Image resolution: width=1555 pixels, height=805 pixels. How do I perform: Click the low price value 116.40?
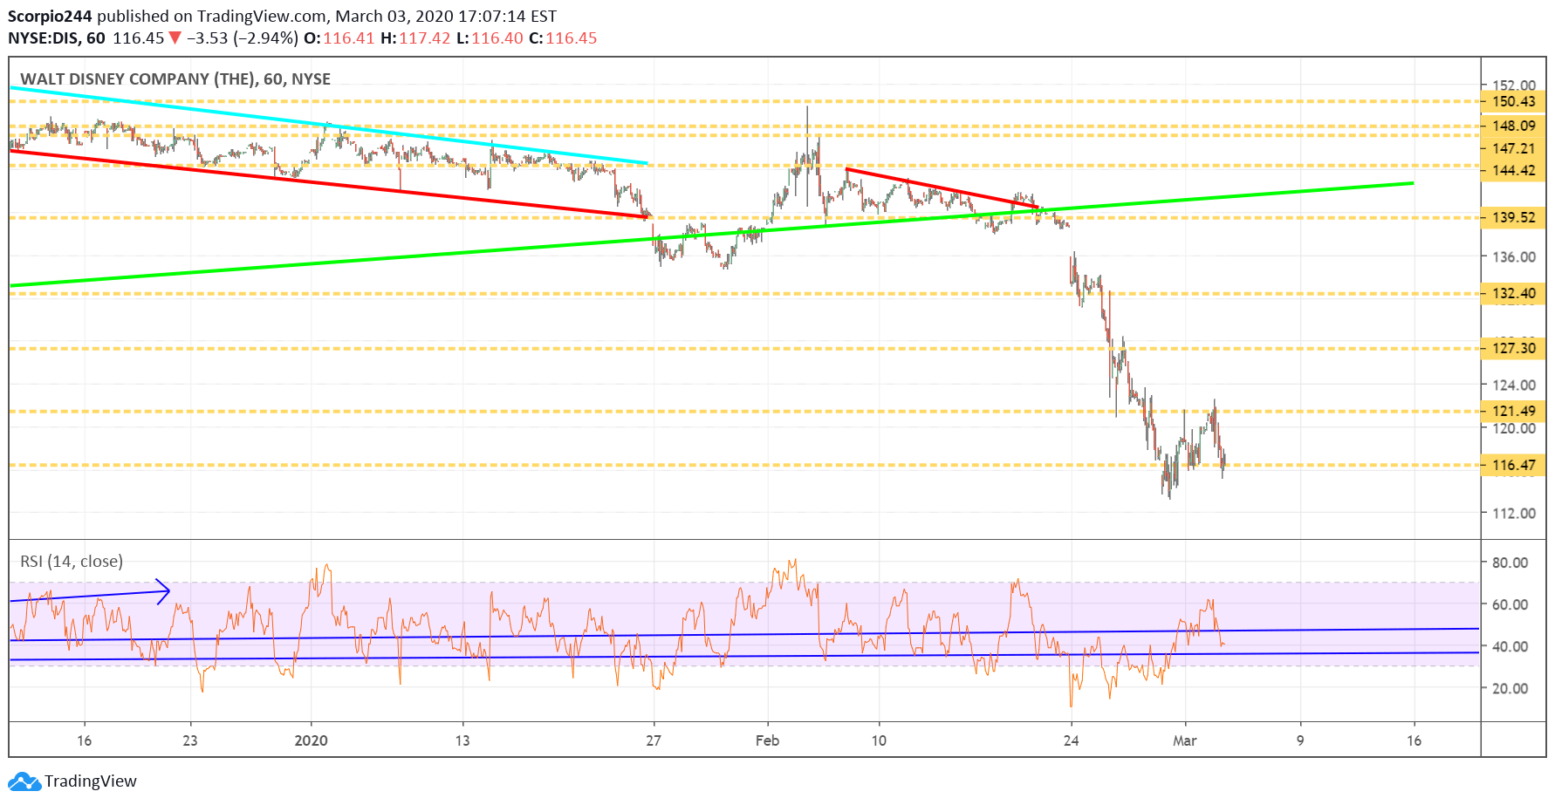(497, 38)
